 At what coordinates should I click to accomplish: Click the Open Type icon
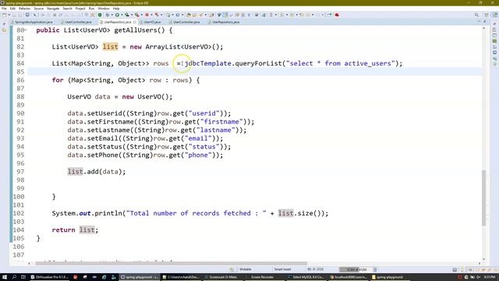pos(189,15)
